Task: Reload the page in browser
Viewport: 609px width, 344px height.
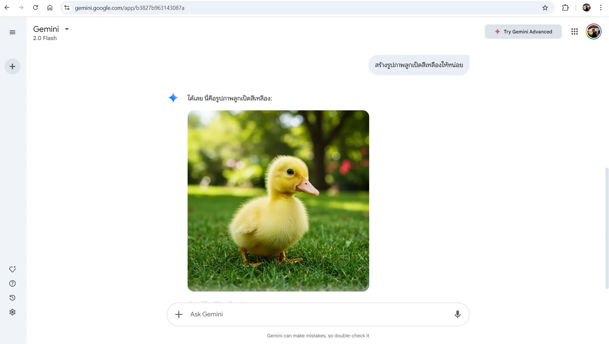Action: pyautogui.click(x=35, y=8)
